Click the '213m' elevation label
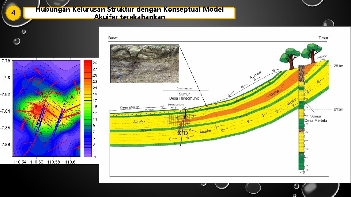 339,109
